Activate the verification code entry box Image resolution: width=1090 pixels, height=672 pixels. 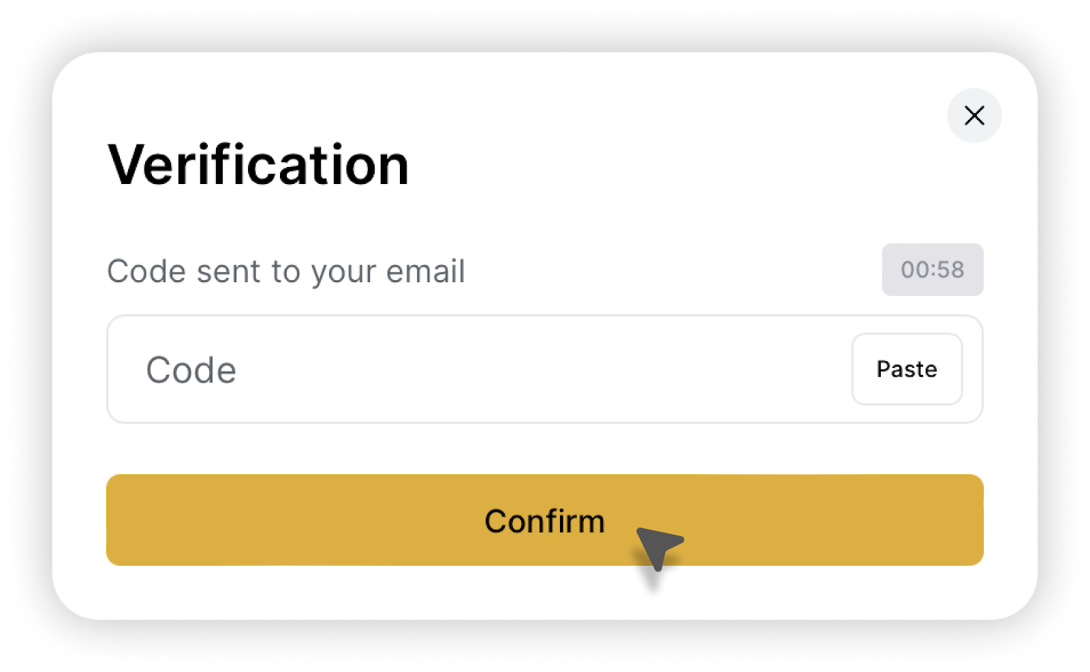(x=477, y=369)
